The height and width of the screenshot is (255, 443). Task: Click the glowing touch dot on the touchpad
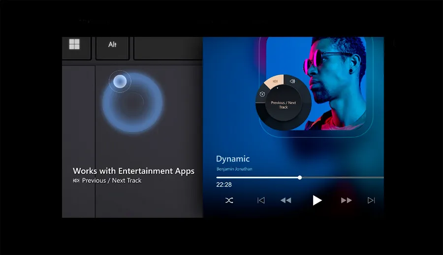click(119, 82)
